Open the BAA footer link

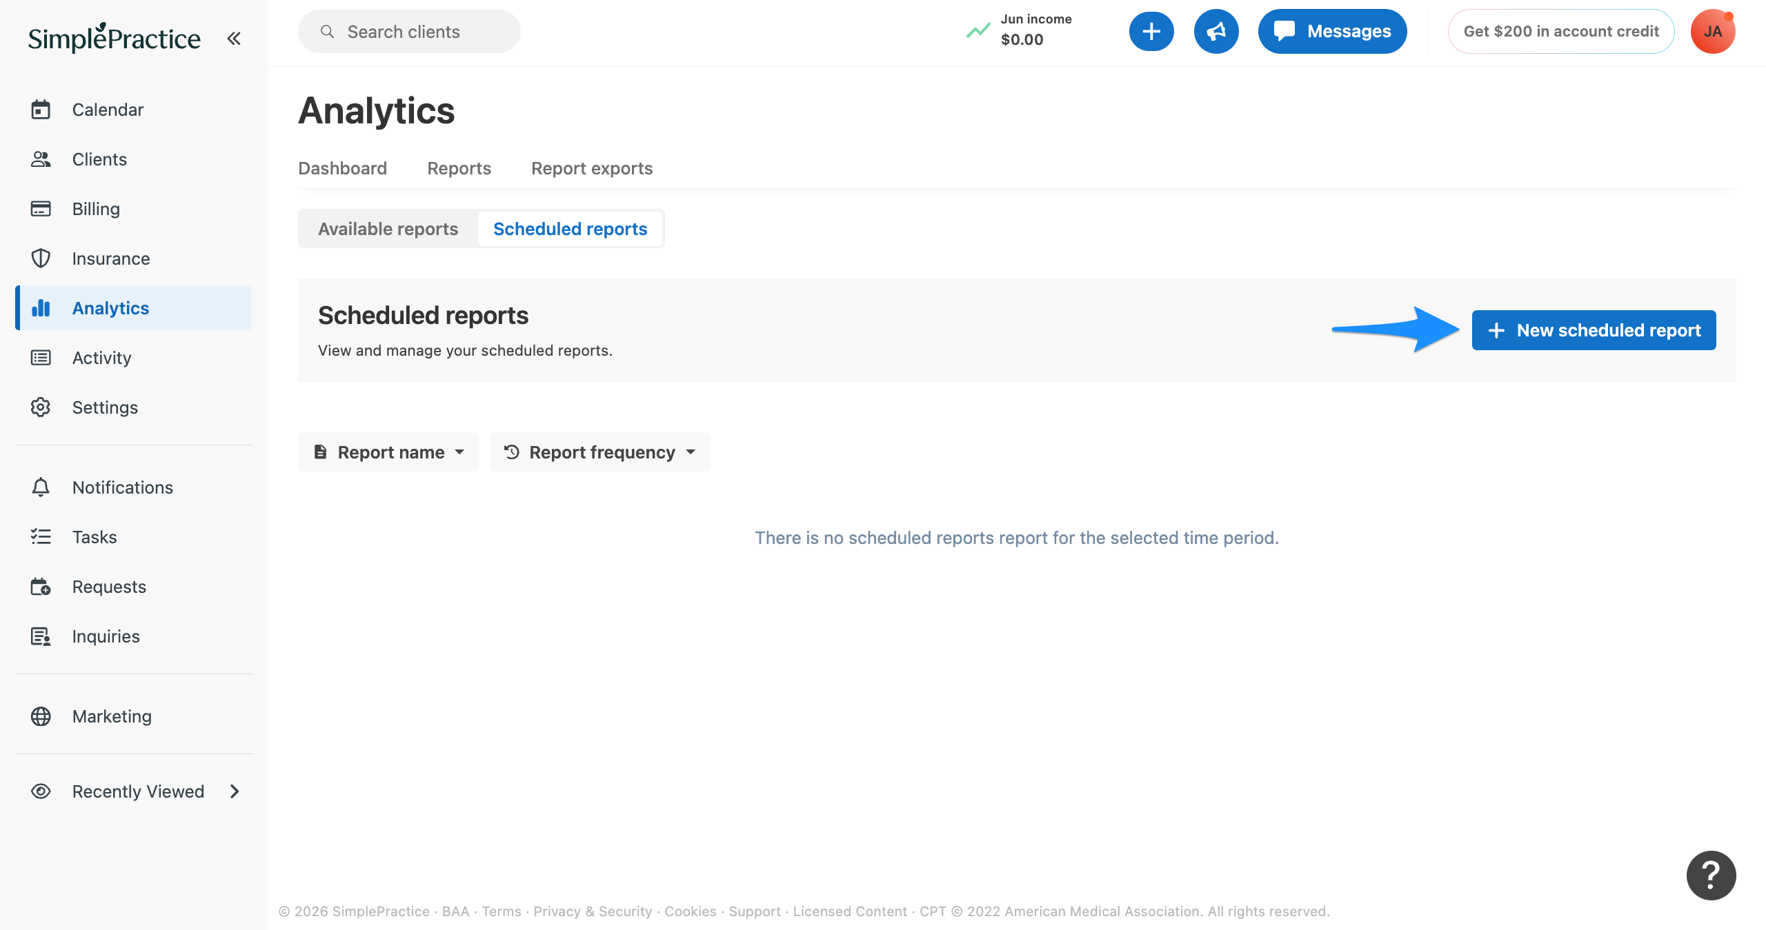(x=455, y=911)
